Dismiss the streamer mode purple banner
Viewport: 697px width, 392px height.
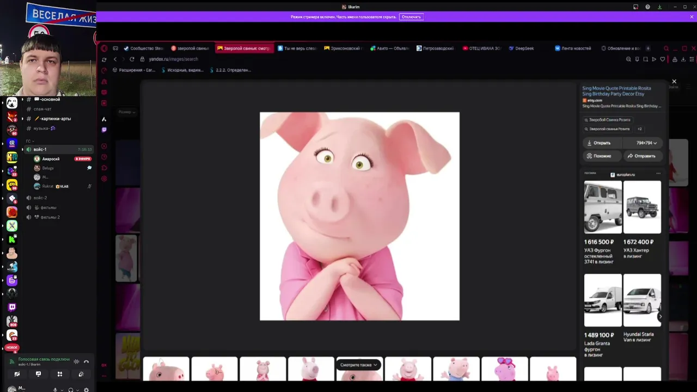692,17
